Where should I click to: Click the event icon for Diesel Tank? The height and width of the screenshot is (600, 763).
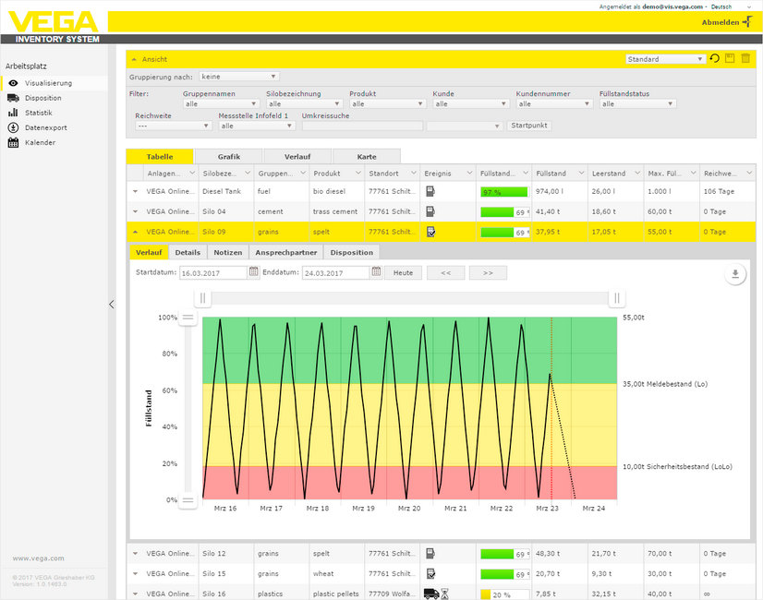pyautogui.click(x=430, y=191)
